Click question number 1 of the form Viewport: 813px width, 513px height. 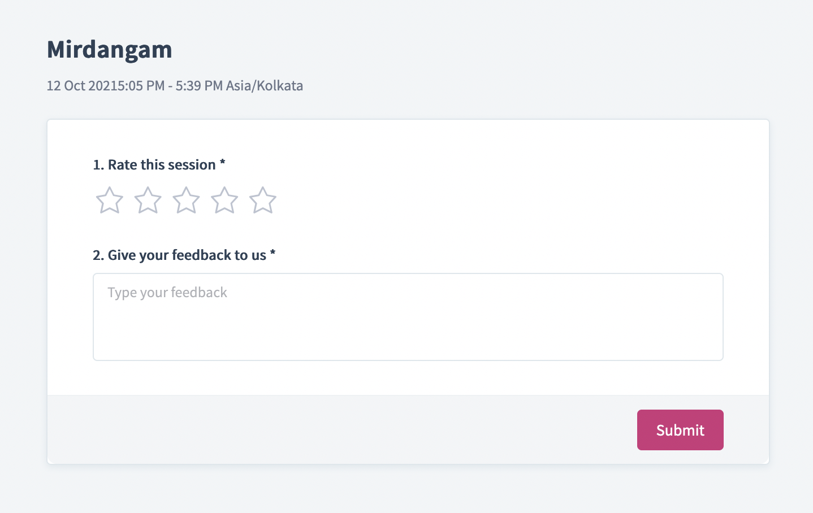pyautogui.click(x=98, y=165)
